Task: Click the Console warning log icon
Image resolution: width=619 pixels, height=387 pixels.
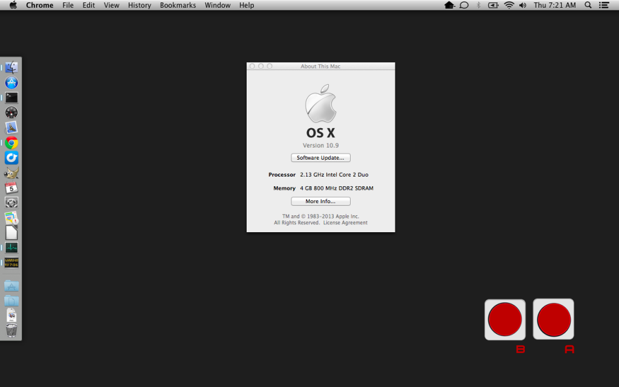Action: tap(11, 262)
